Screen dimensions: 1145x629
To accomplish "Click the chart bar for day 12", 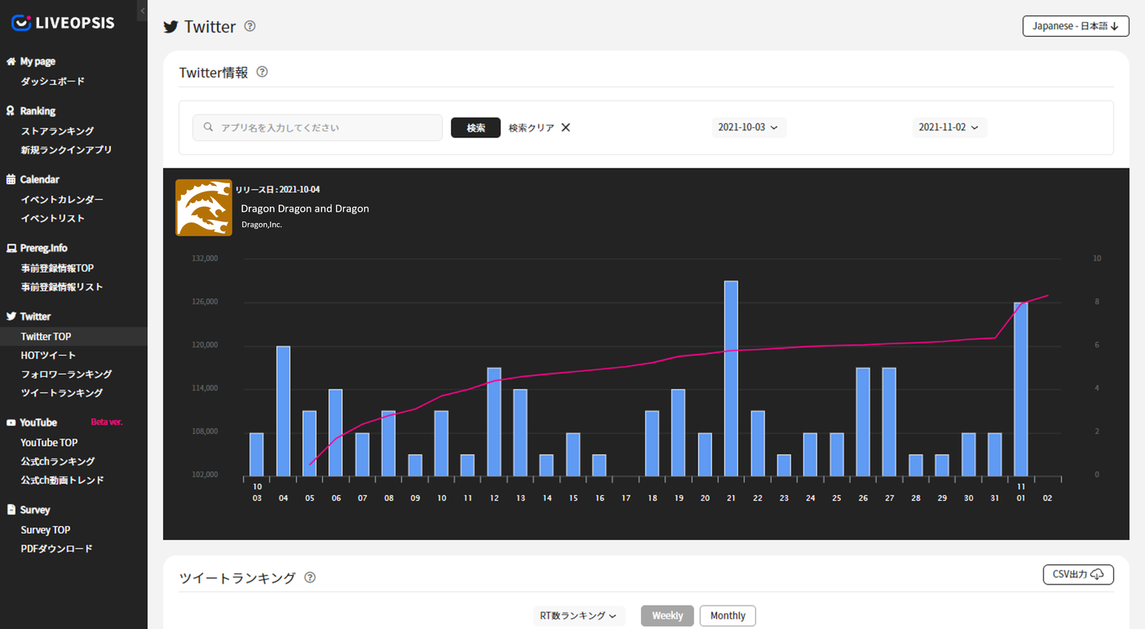I will coord(494,421).
